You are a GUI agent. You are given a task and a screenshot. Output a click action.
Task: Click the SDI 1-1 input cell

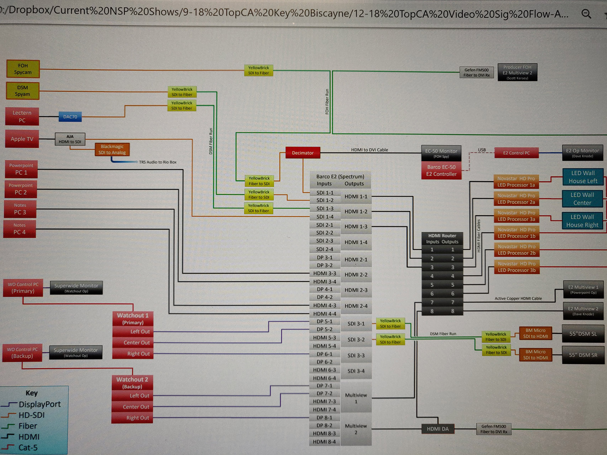tap(325, 193)
